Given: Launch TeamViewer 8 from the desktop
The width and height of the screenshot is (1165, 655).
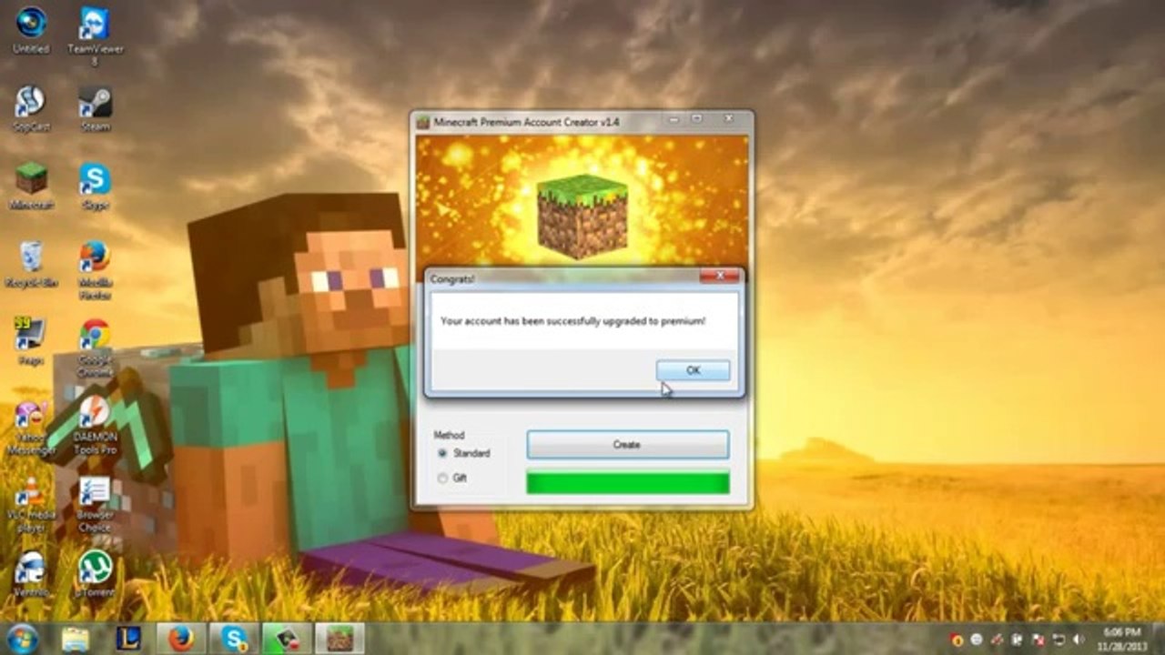Looking at the screenshot, I should pos(95,35).
